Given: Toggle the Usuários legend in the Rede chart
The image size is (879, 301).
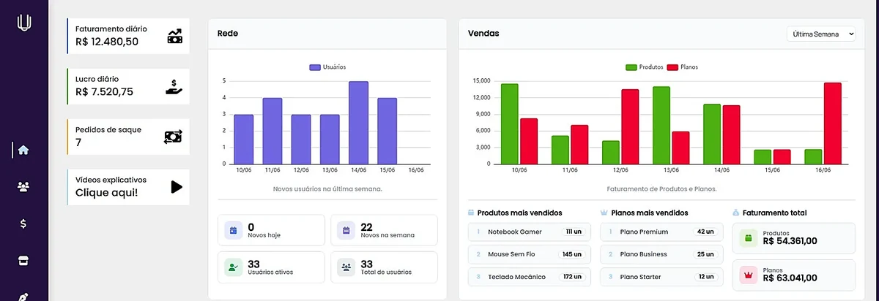Looking at the screenshot, I should (327, 66).
